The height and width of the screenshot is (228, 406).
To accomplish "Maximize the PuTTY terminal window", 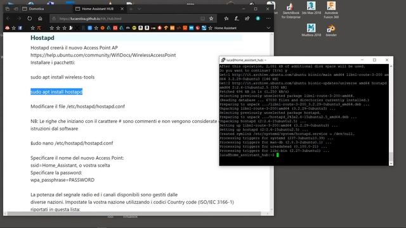I will [x=374, y=60].
